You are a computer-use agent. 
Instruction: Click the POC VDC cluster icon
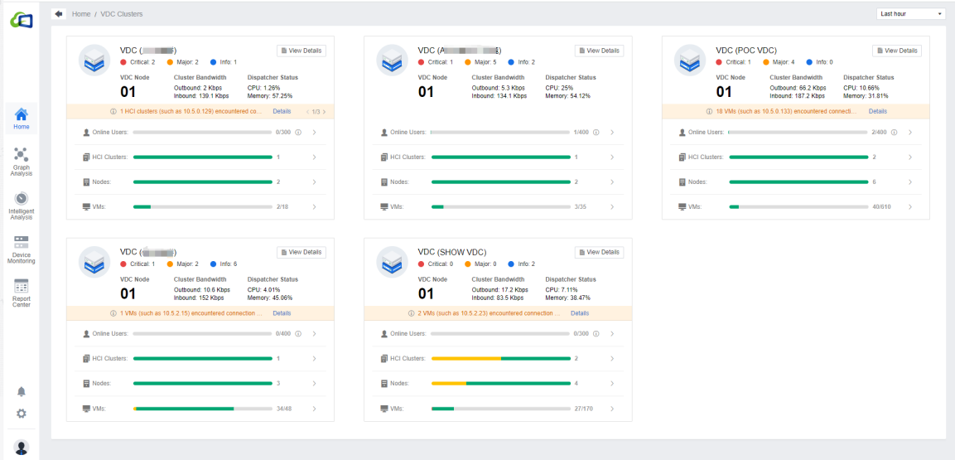[x=690, y=61]
